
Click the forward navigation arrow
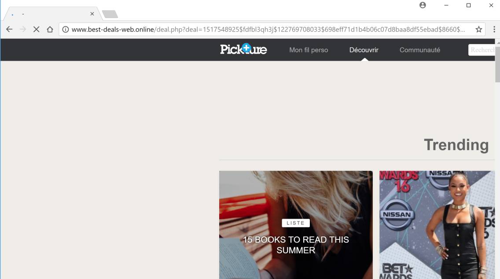coord(22,29)
